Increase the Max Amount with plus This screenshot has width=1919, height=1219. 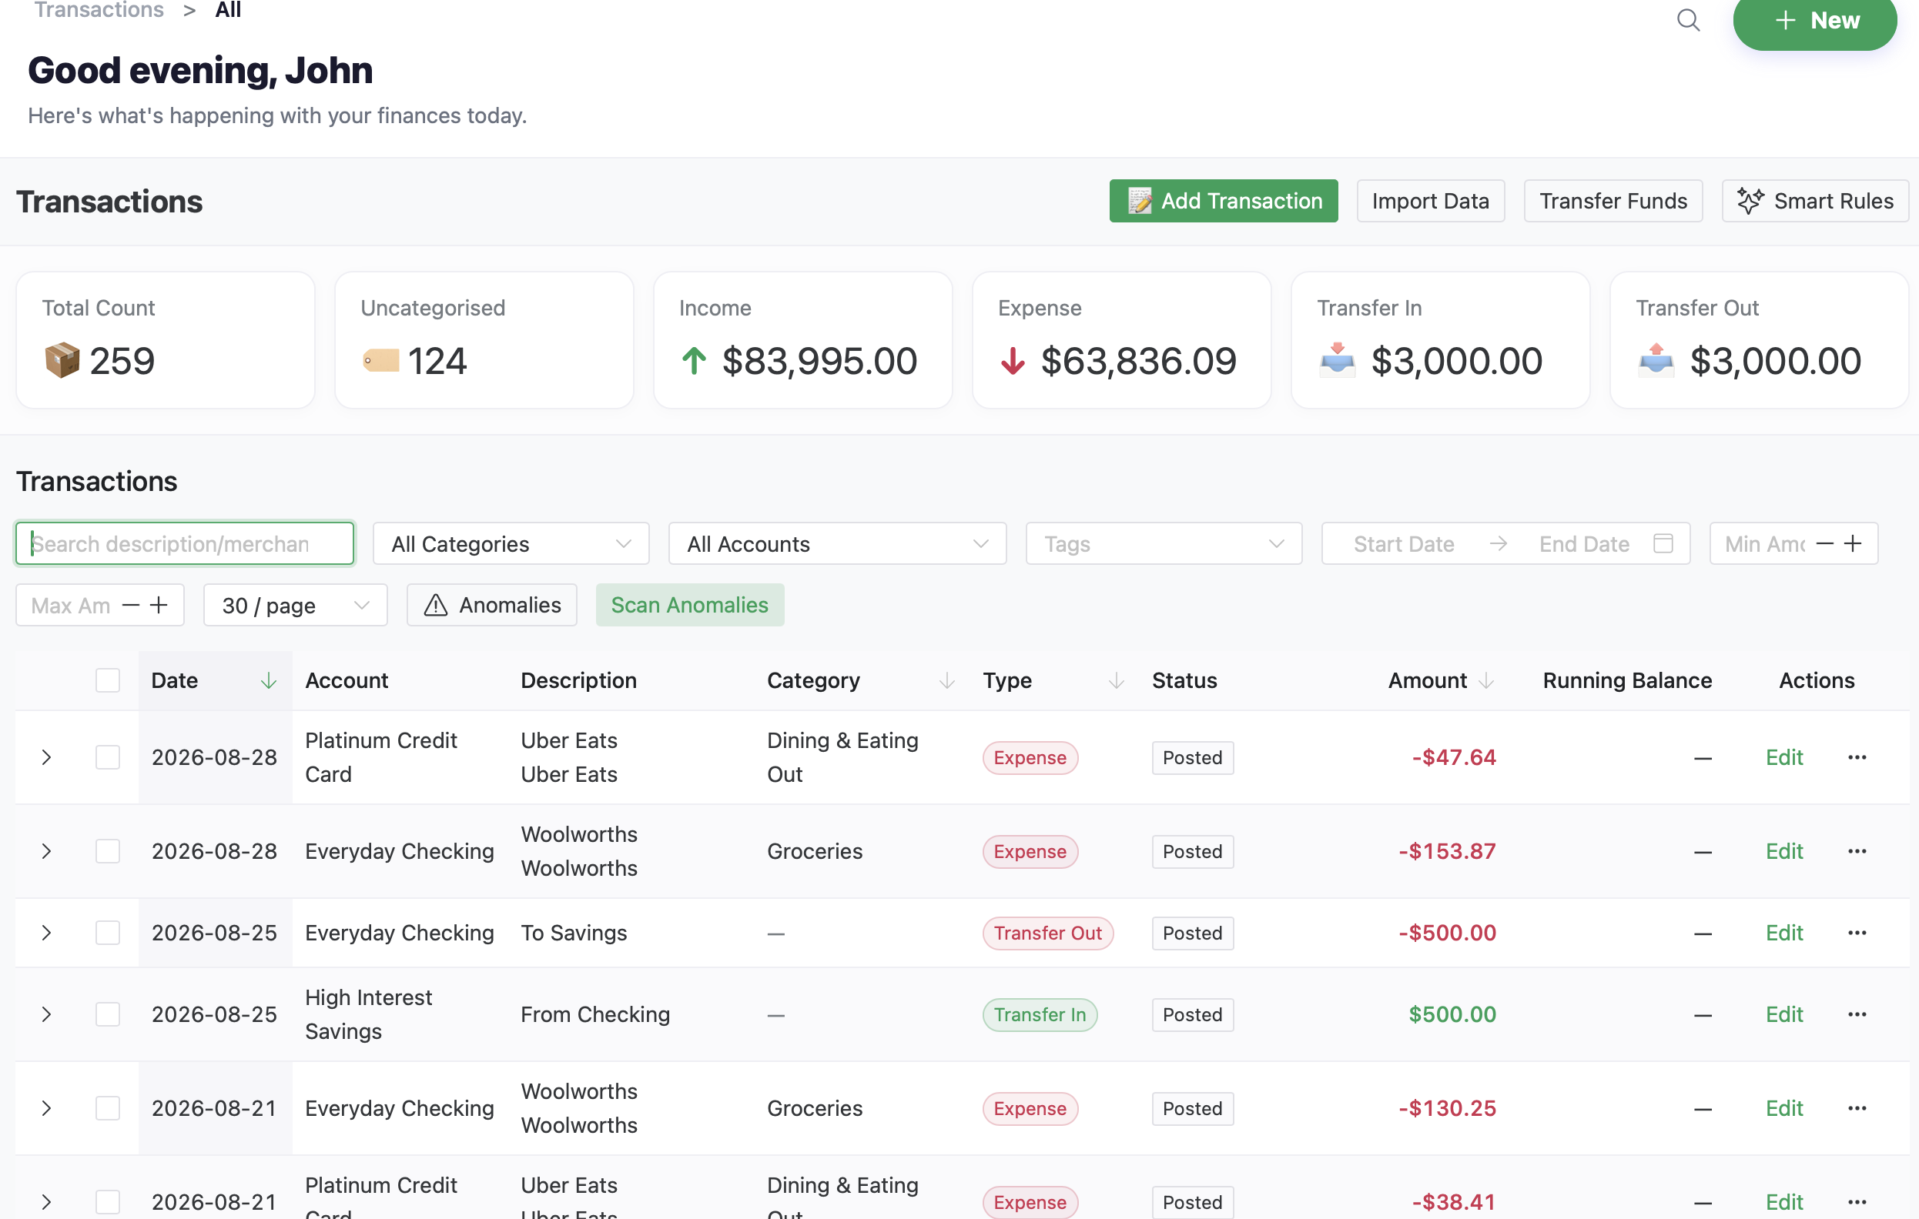159,606
